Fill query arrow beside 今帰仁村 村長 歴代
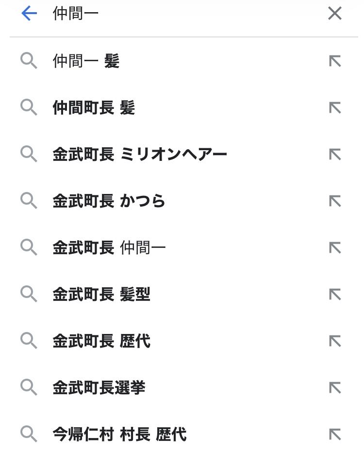 pos(335,435)
